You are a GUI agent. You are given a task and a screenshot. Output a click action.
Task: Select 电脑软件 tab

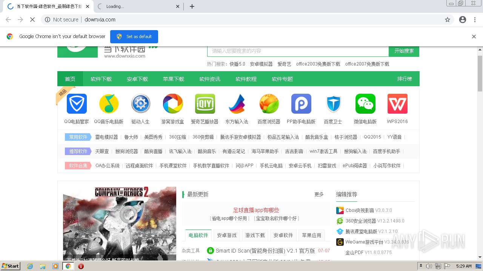[198, 235]
